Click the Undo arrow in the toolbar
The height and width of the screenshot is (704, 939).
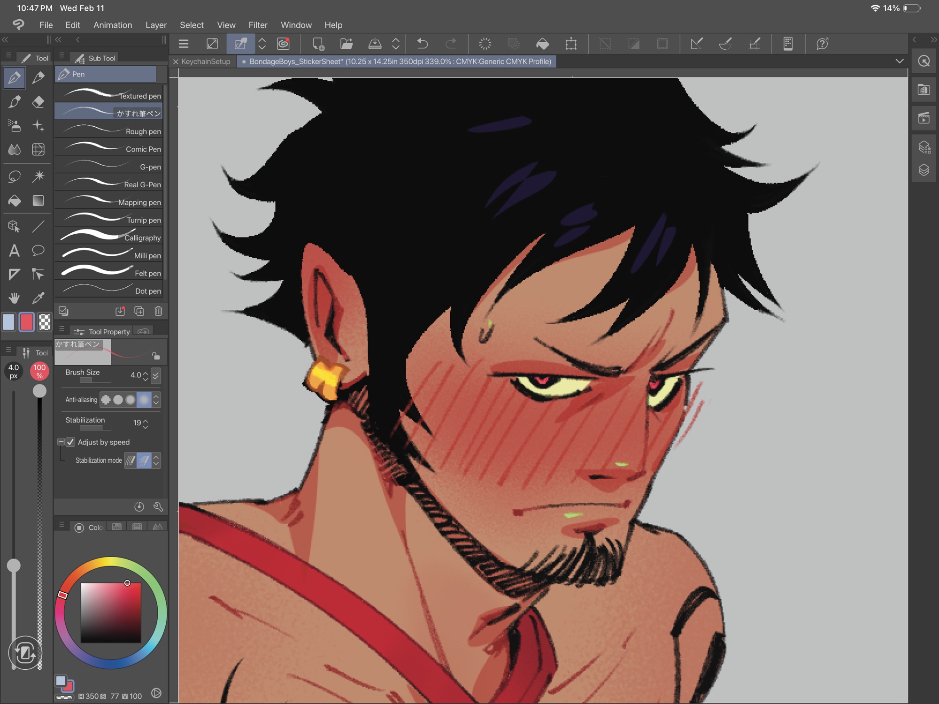(422, 44)
